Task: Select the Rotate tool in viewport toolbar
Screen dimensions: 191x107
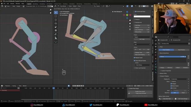Action: click(x=56, y=23)
